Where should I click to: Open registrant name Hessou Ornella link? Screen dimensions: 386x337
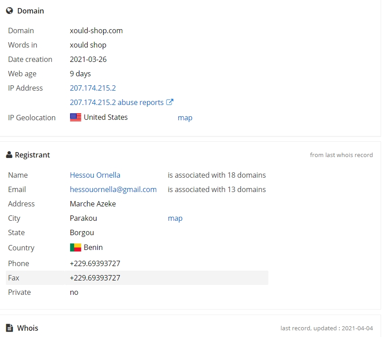[x=95, y=175]
